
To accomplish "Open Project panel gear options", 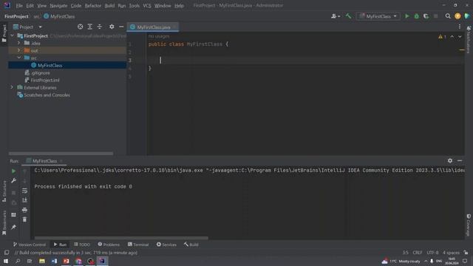I will [x=112, y=27].
